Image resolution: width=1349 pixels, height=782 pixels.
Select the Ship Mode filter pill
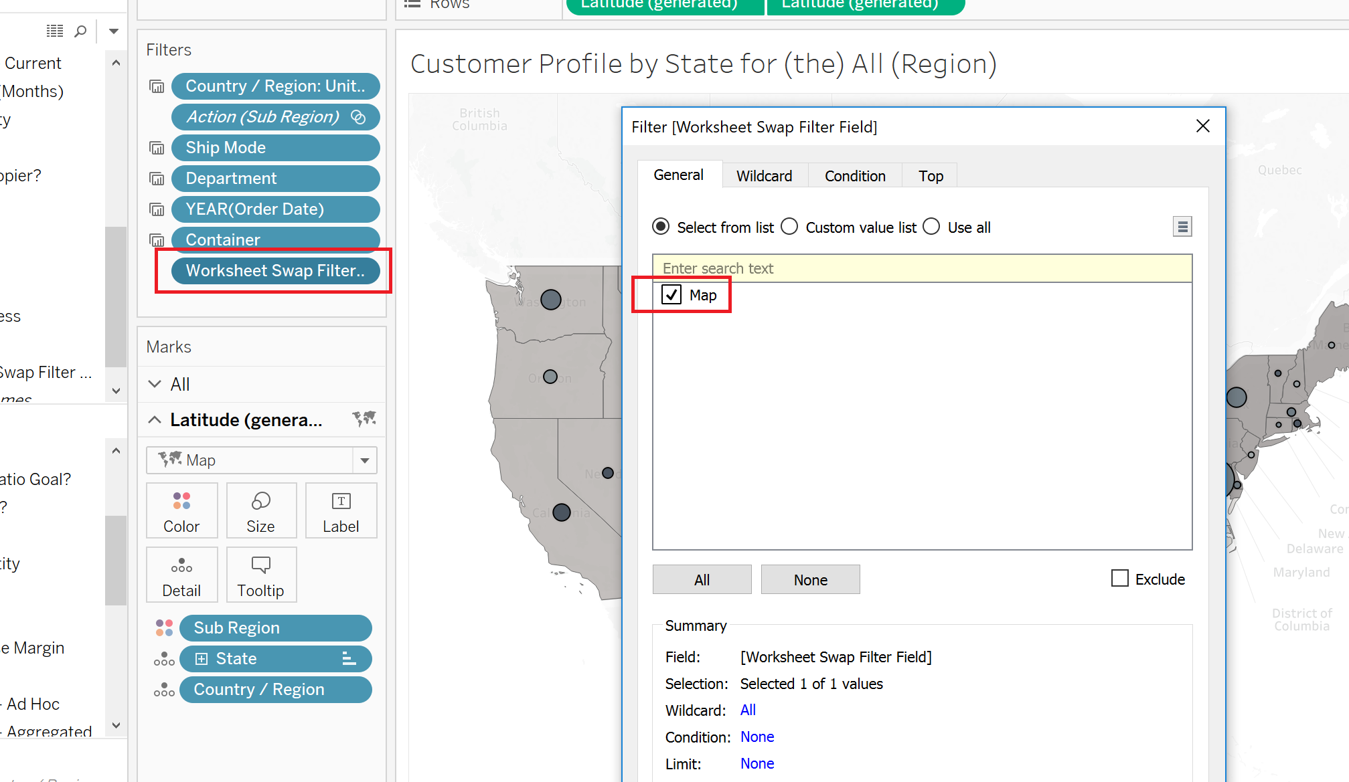point(276,148)
